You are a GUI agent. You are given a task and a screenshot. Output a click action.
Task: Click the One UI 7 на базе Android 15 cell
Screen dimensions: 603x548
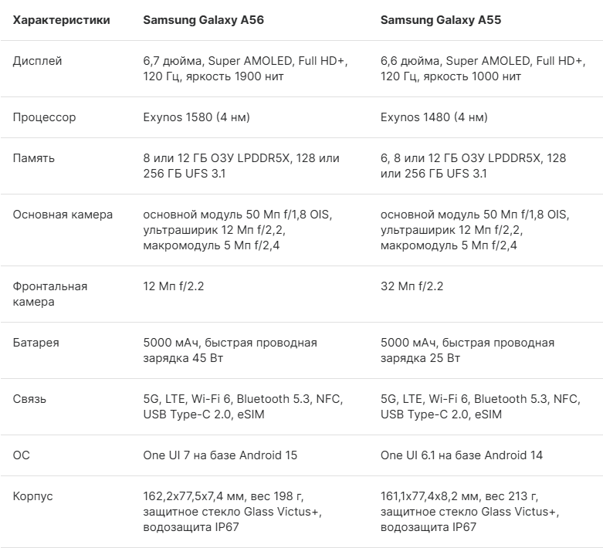220,455
